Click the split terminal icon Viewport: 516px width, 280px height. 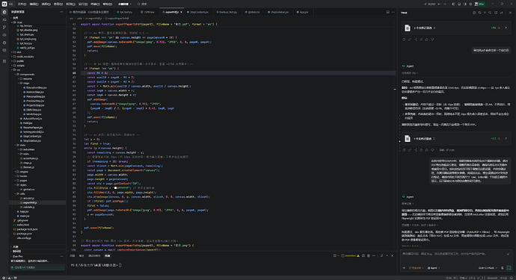pos(363,255)
